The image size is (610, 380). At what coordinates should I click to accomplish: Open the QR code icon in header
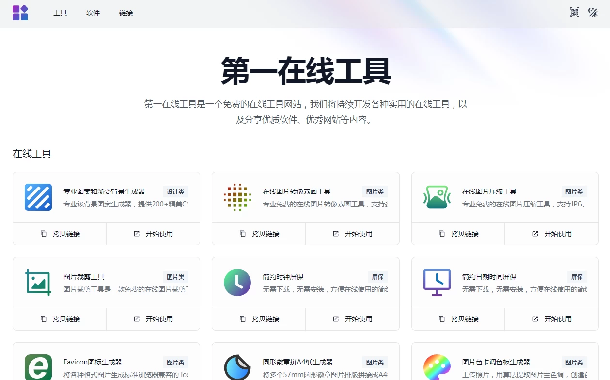(x=575, y=13)
